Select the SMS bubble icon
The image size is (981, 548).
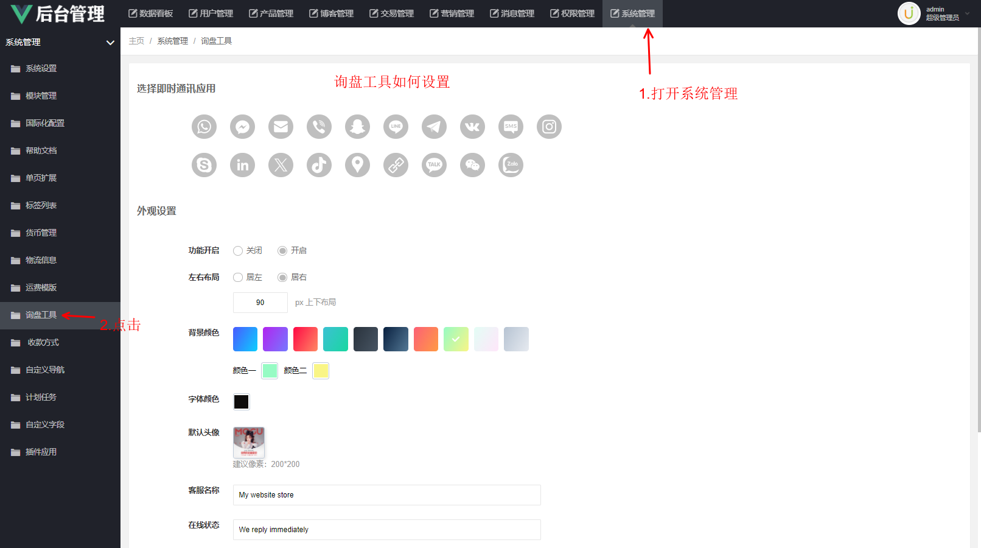click(511, 127)
